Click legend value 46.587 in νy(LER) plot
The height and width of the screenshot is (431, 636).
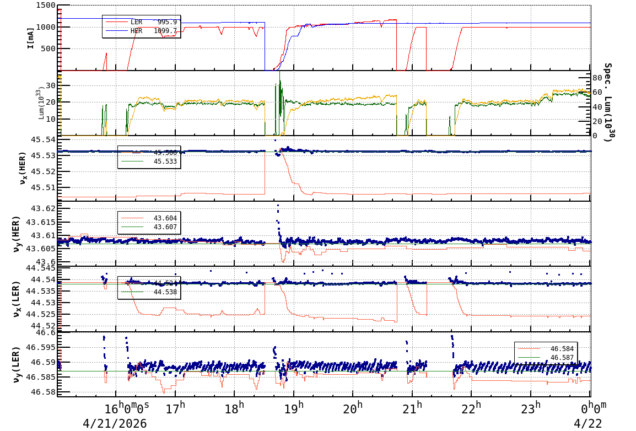point(562,358)
